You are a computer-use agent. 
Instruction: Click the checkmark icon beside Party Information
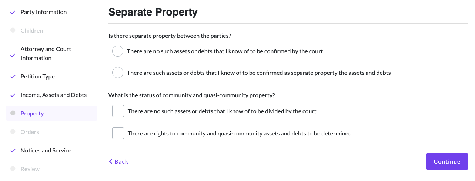pyautogui.click(x=13, y=12)
